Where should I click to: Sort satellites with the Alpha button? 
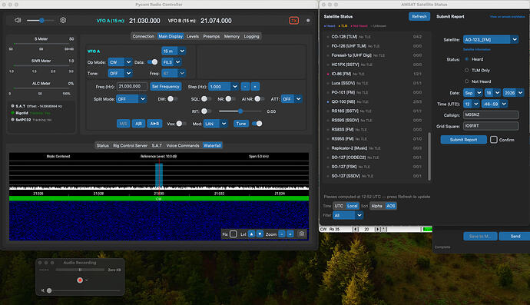[x=376, y=206]
